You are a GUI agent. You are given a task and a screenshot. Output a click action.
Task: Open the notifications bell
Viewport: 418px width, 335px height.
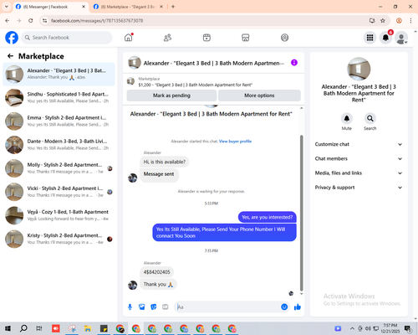pos(385,38)
